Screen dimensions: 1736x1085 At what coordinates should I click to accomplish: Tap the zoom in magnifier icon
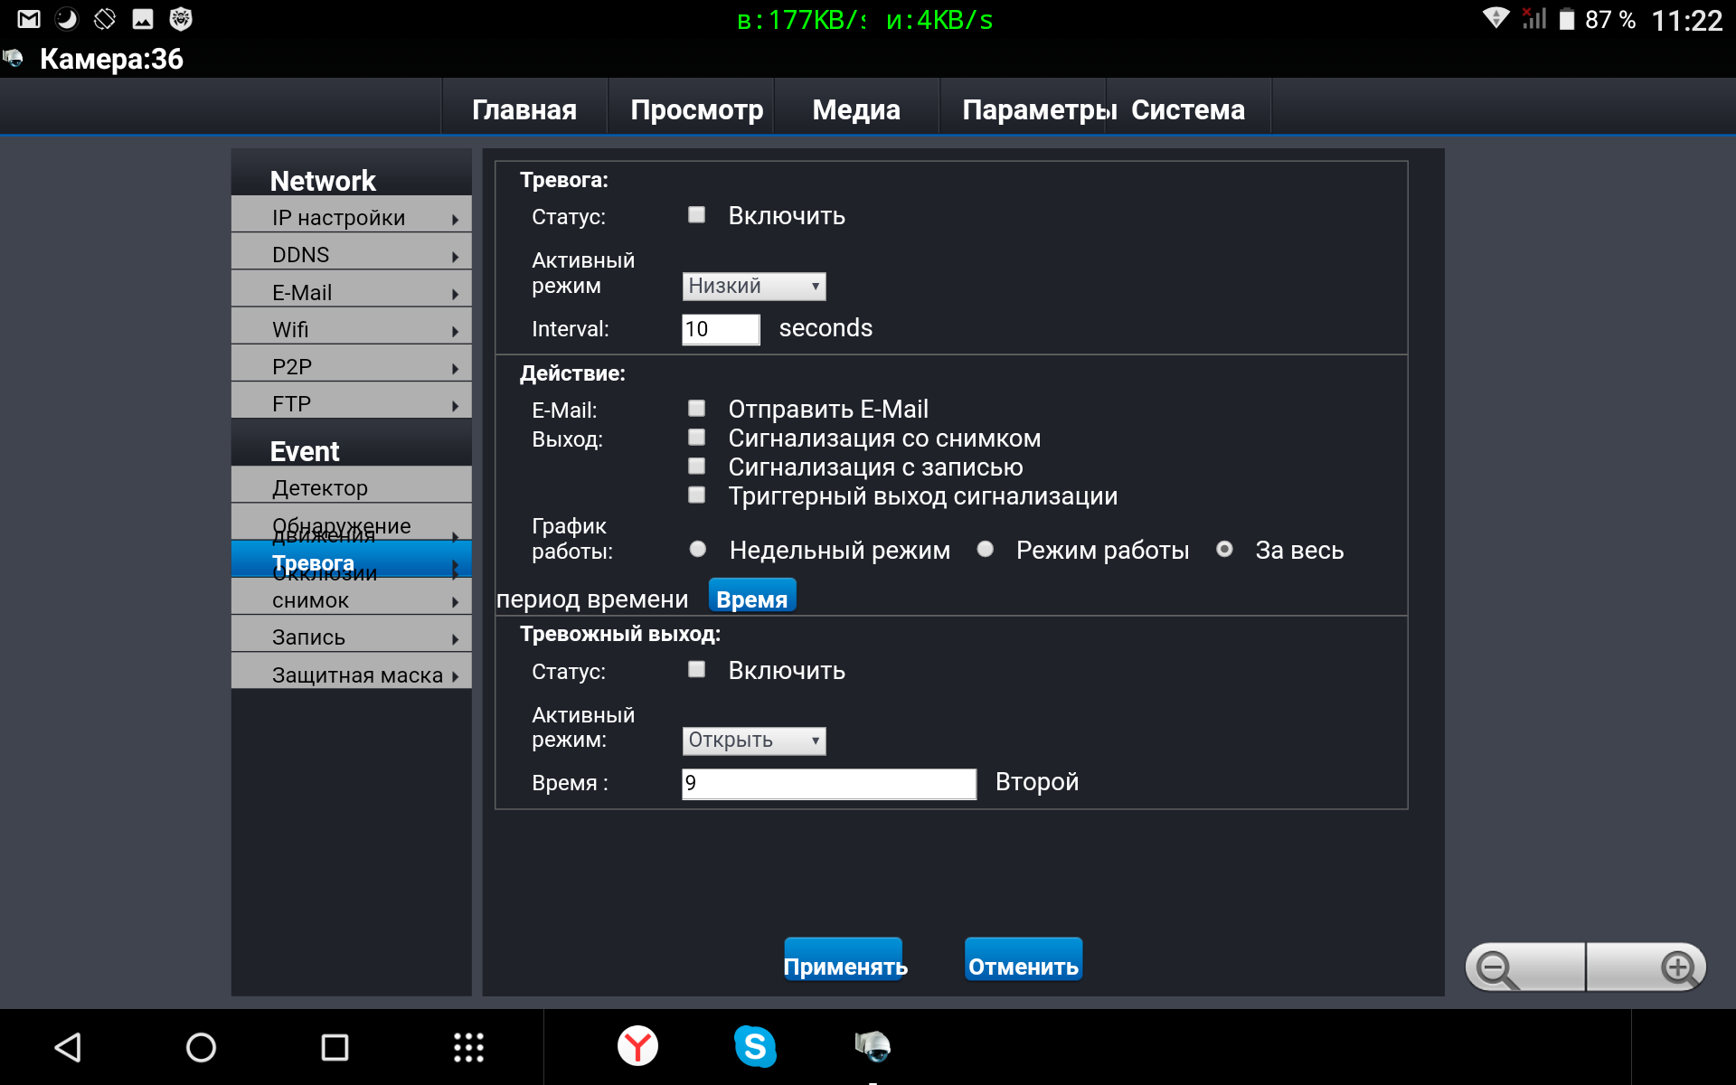click(1678, 969)
